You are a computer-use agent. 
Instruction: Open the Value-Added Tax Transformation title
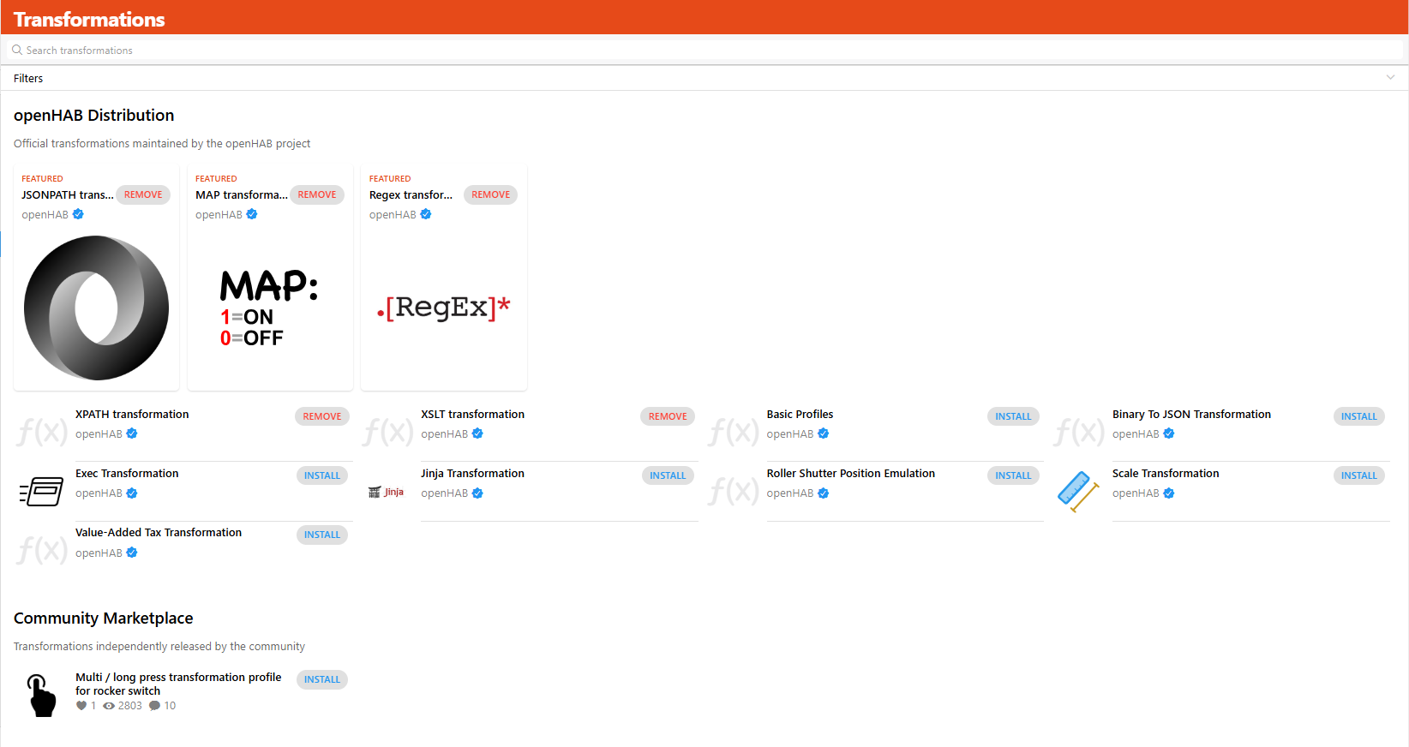pos(159,532)
